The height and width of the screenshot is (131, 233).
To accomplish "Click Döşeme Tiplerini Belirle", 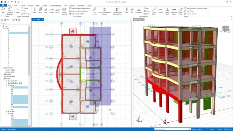I will pos(77,14).
